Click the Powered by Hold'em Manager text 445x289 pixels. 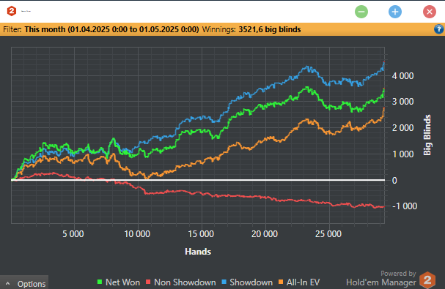pos(381,278)
